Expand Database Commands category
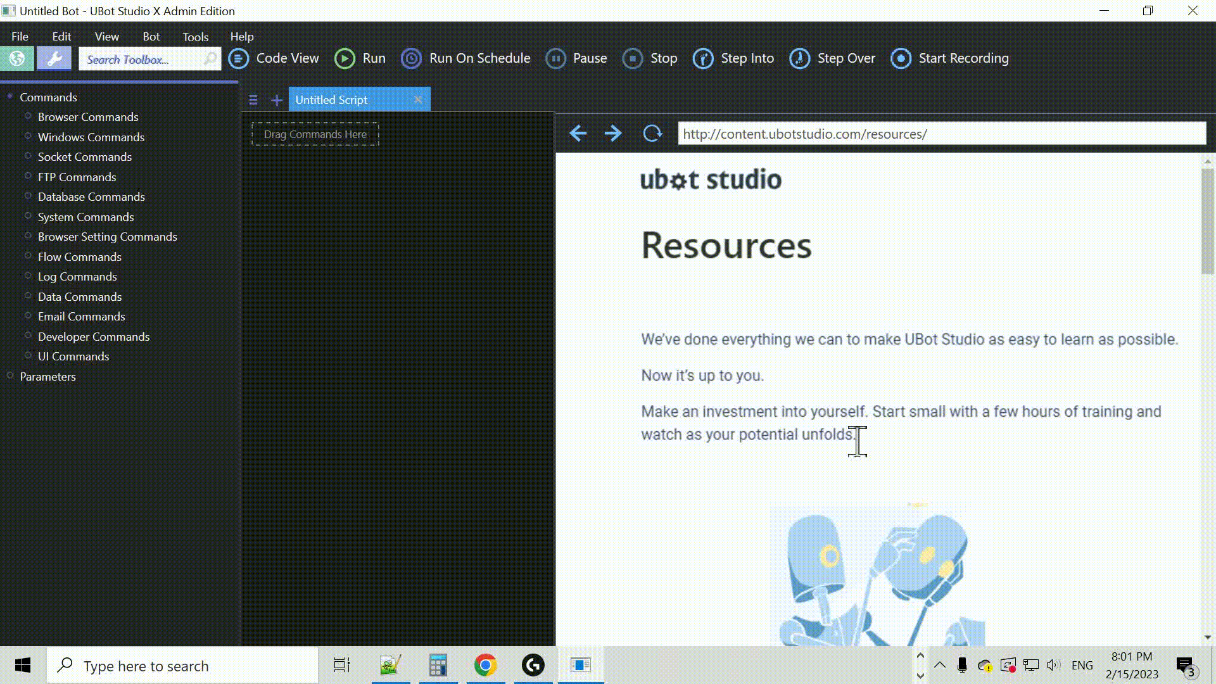This screenshot has width=1216, height=684. pyautogui.click(x=28, y=196)
